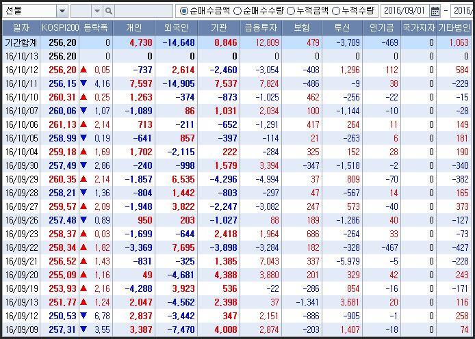Click the down arrow in 16/10/07 row

click(84, 111)
